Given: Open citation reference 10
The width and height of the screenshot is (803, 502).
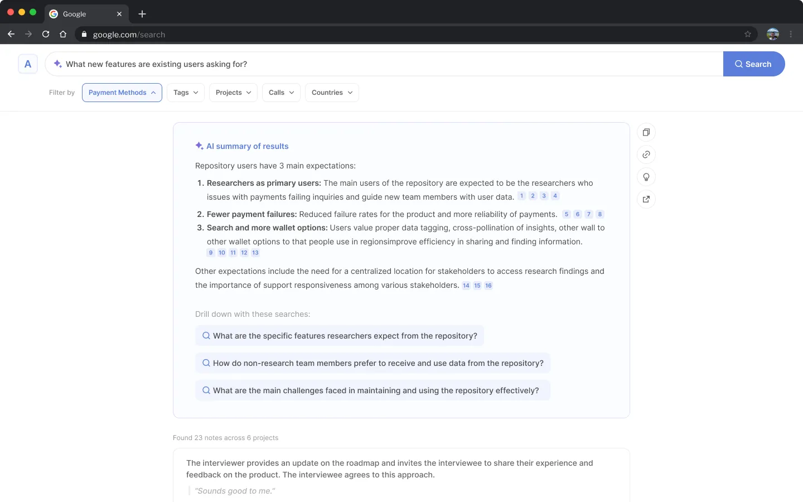Looking at the screenshot, I should tap(222, 253).
